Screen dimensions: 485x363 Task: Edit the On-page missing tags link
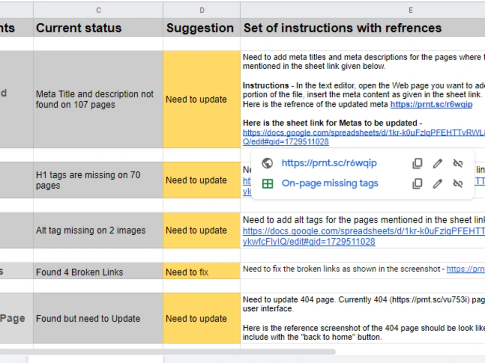[x=437, y=183]
